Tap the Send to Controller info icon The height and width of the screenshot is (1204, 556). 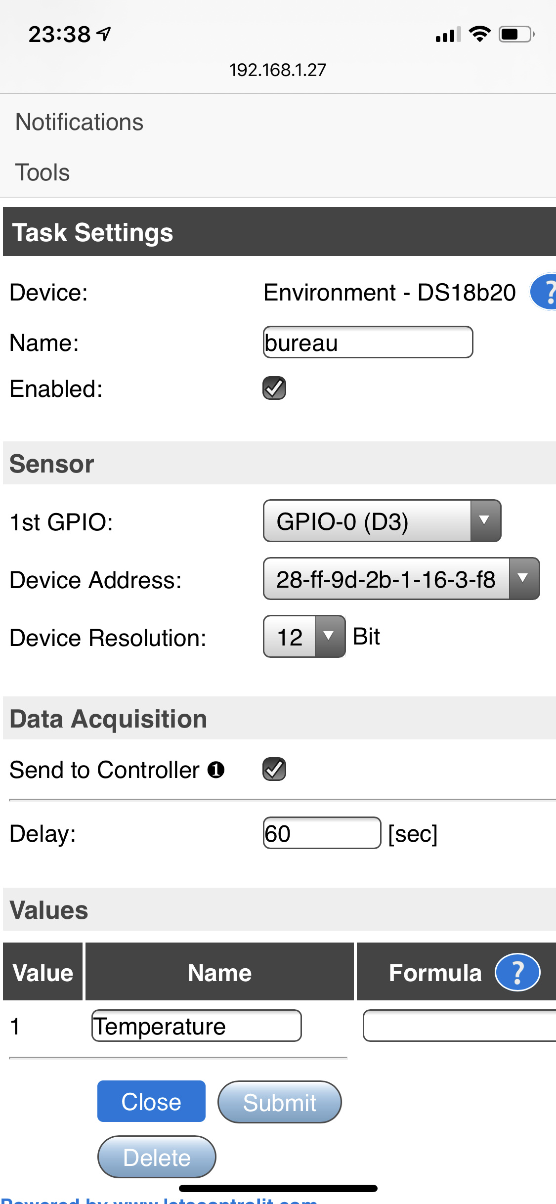(216, 770)
